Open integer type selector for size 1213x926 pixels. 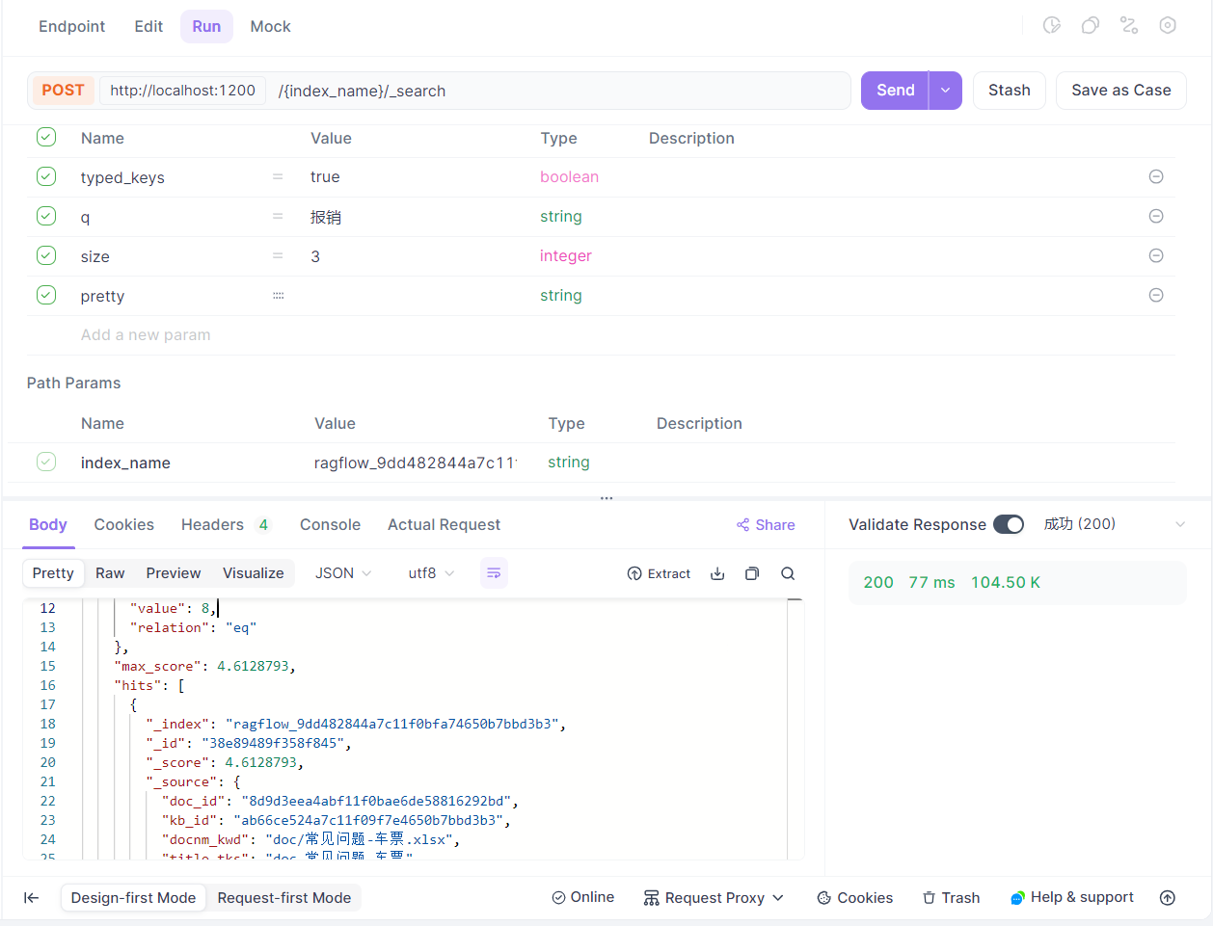point(565,256)
